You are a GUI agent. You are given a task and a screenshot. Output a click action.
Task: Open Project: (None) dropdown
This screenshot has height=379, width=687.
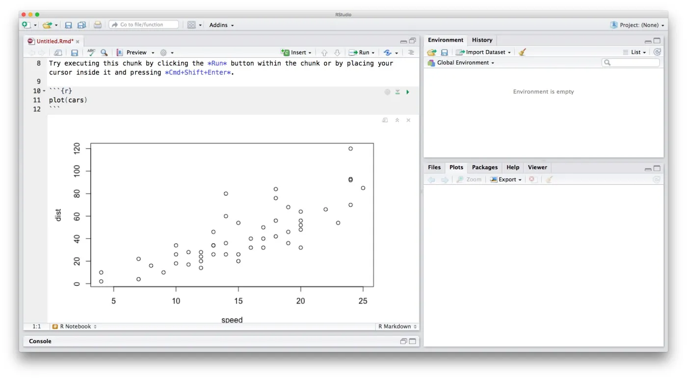click(x=638, y=25)
